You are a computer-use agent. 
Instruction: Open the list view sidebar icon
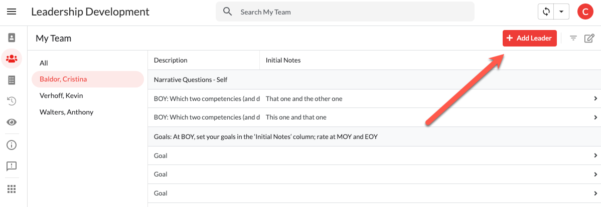[x=12, y=80]
